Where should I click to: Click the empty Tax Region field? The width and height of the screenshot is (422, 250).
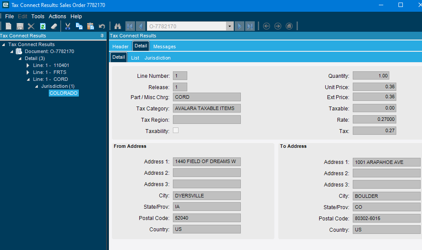click(207, 120)
